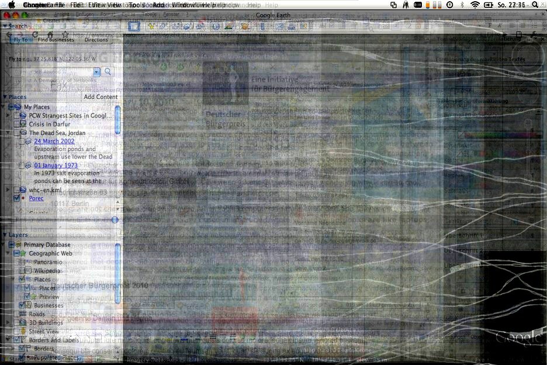The width and height of the screenshot is (547, 365).
Task: Enable the Panoramio layer checkbox
Action: point(22,262)
